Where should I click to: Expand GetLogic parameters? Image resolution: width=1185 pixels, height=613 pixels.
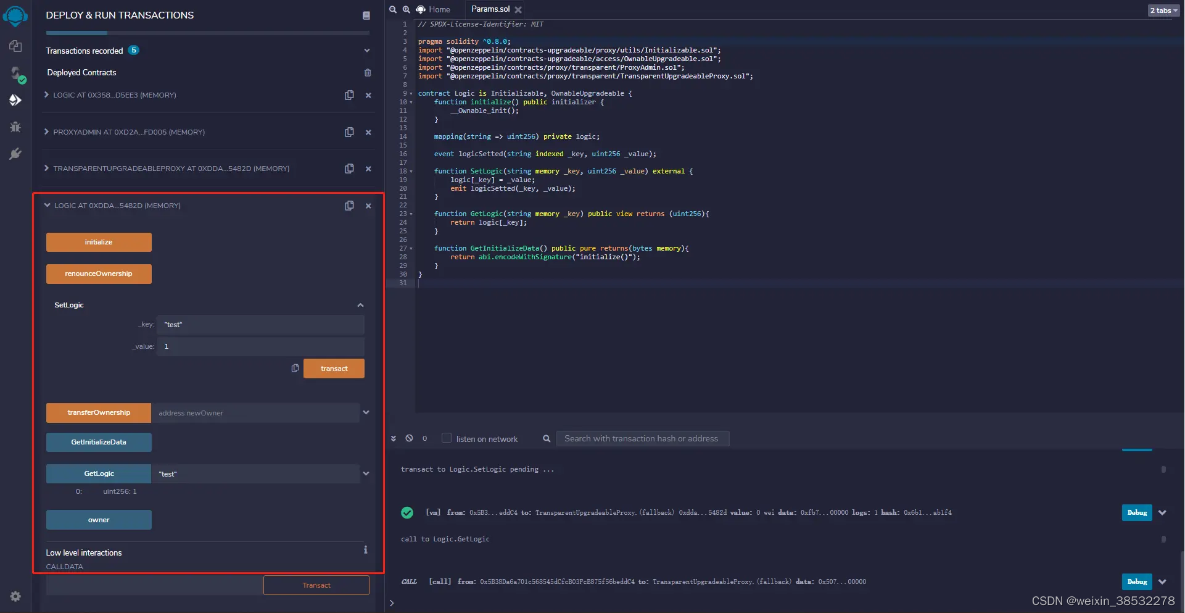(366, 473)
